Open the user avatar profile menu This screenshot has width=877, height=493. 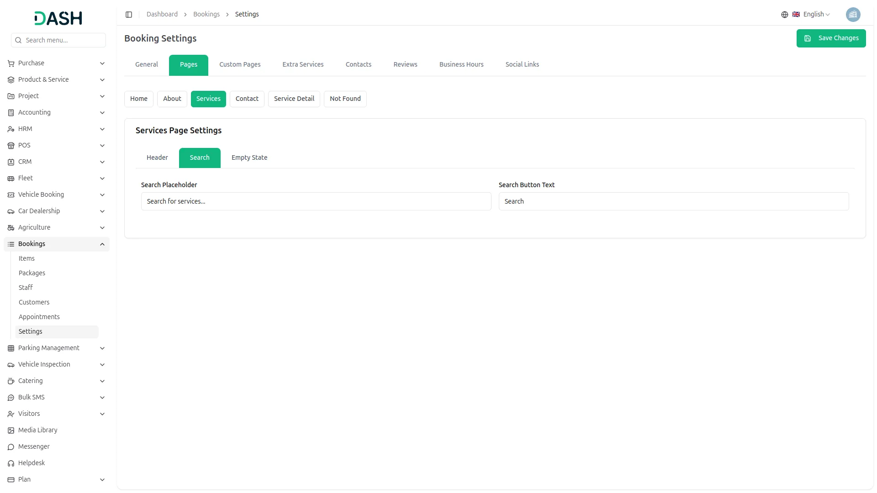point(853,15)
